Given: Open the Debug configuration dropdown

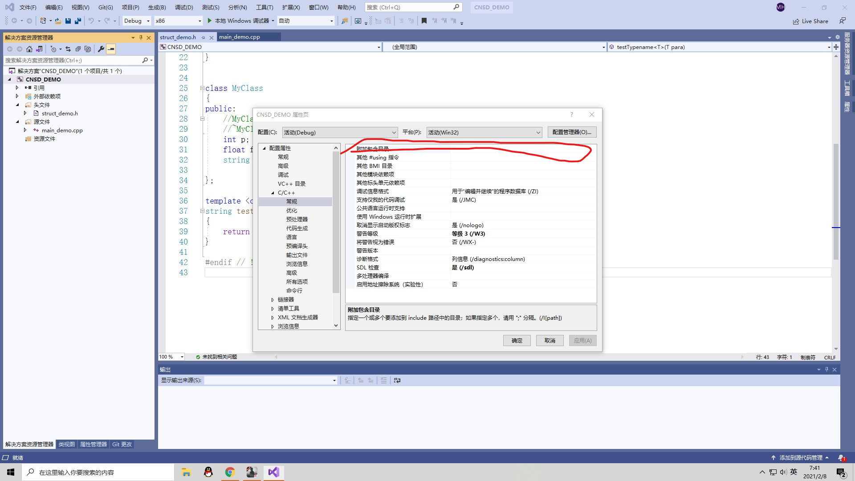Looking at the screenshot, I should [x=137, y=21].
